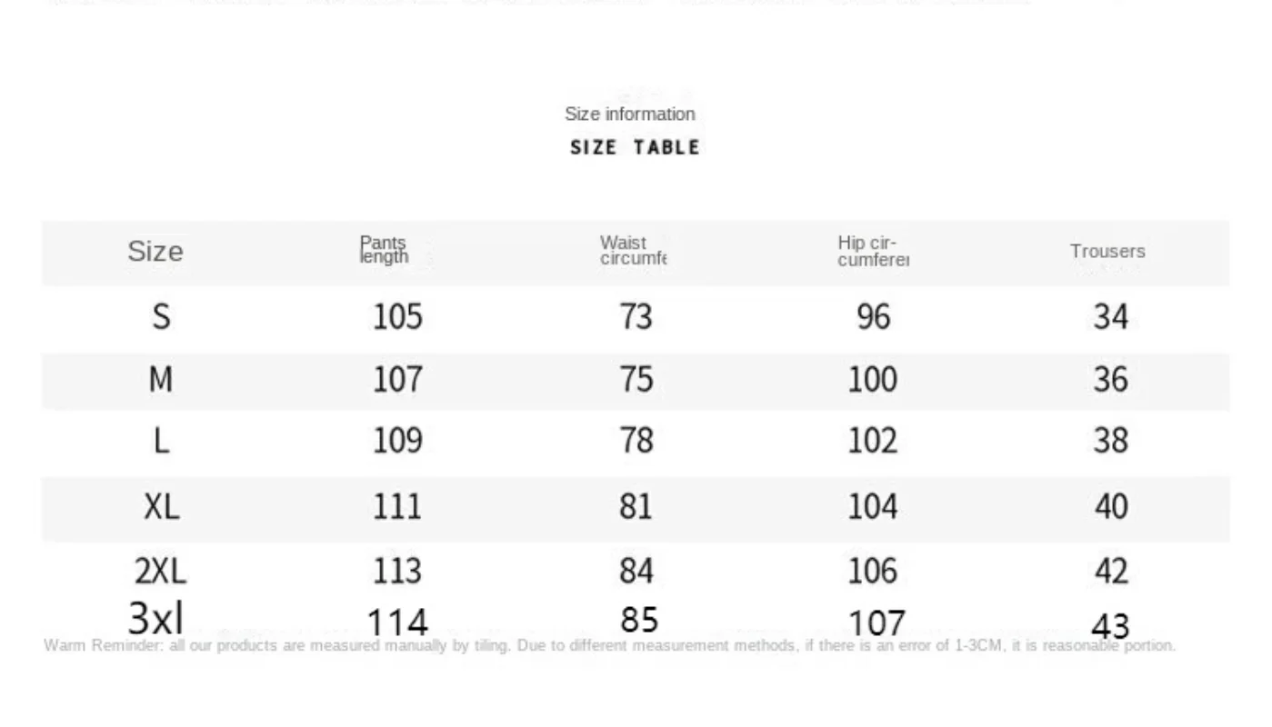Click the 'Size information' heading text
This screenshot has height=727, width=1272.
tap(629, 115)
